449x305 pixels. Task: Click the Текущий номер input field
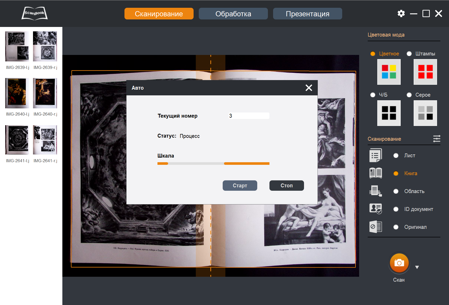tap(249, 116)
